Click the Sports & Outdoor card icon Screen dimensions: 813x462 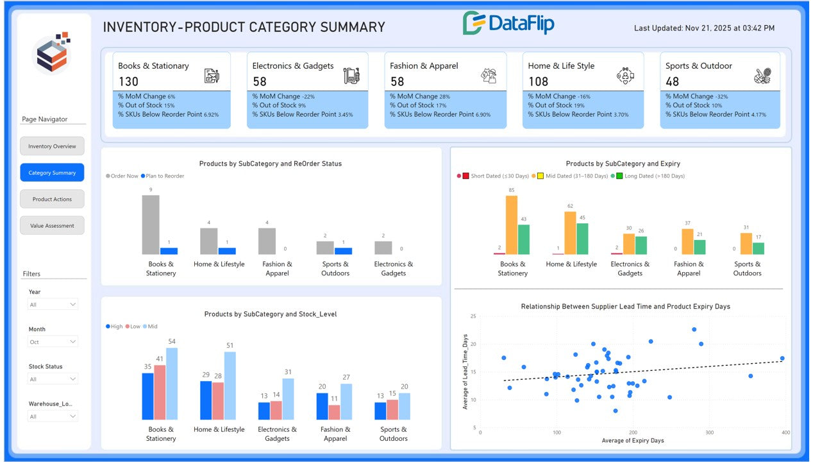(x=762, y=76)
